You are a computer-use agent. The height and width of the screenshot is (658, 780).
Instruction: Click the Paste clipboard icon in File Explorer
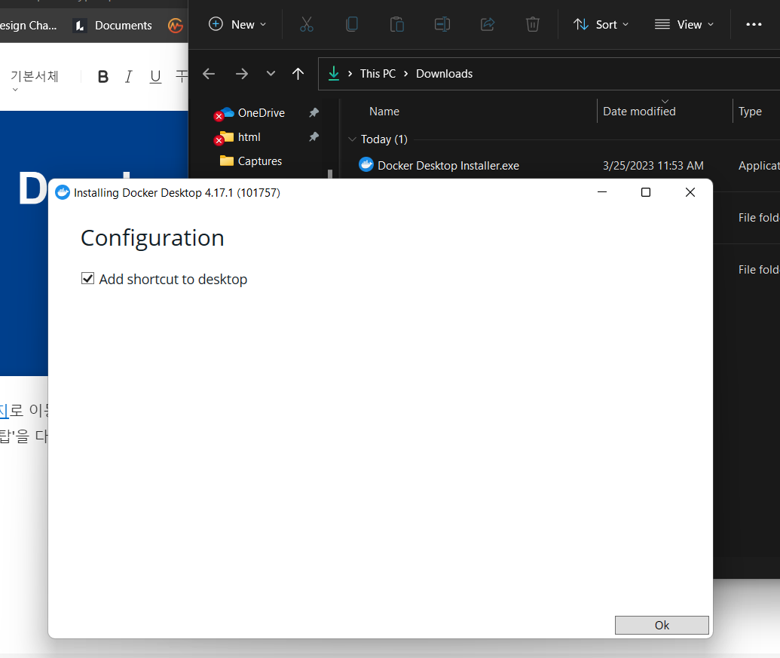click(x=397, y=24)
